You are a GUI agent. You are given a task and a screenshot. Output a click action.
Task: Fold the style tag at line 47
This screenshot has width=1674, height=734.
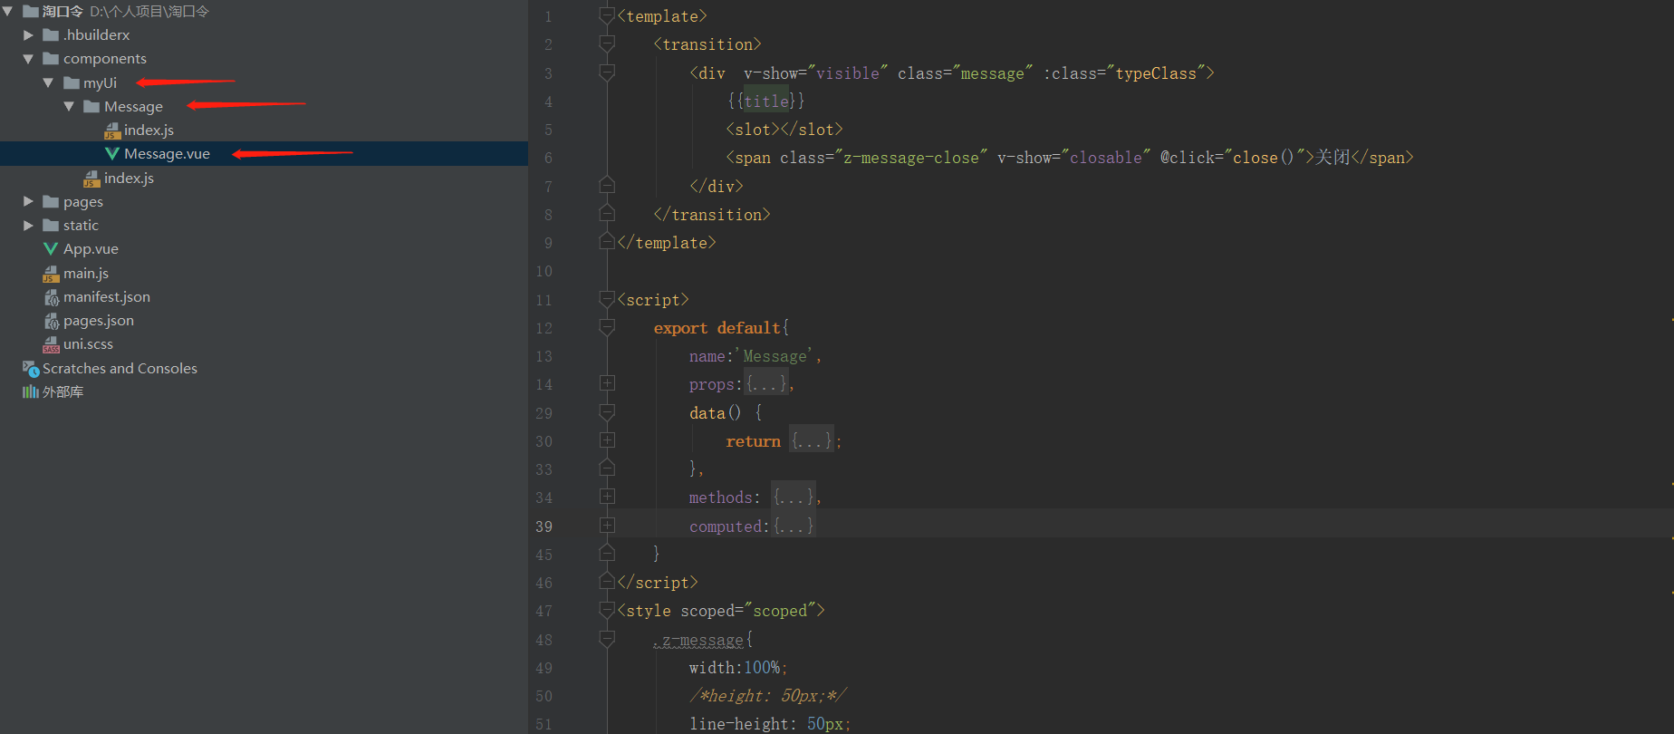pyautogui.click(x=607, y=610)
